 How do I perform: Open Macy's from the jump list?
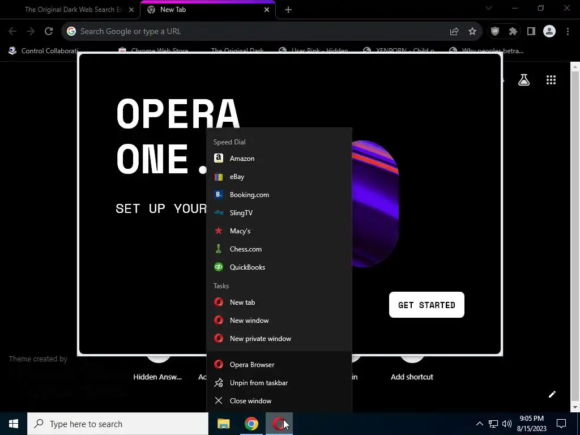click(x=279, y=231)
